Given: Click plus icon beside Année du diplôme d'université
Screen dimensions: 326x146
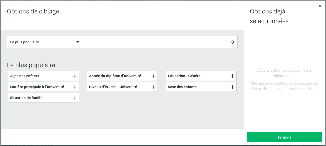Looking at the screenshot, I should [x=154, y=76].
